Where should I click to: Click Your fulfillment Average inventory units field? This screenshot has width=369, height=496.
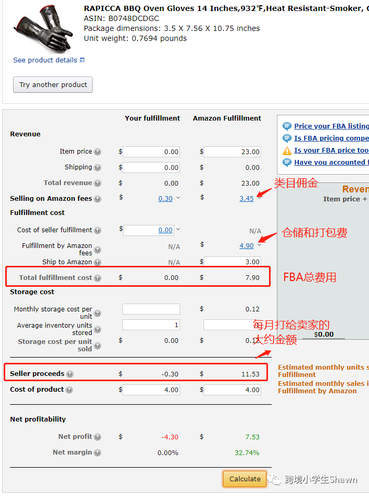pos(151,325)
